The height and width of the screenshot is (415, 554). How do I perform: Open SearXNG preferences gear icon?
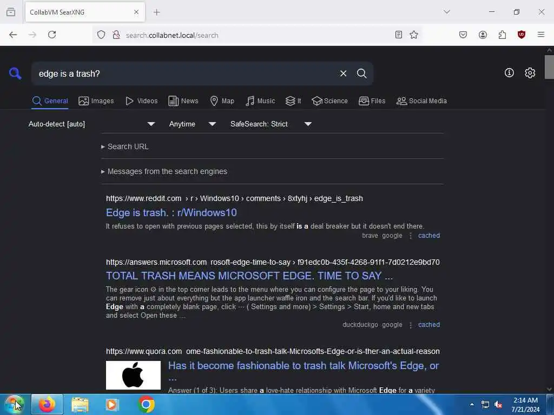(x=530, y=73)
